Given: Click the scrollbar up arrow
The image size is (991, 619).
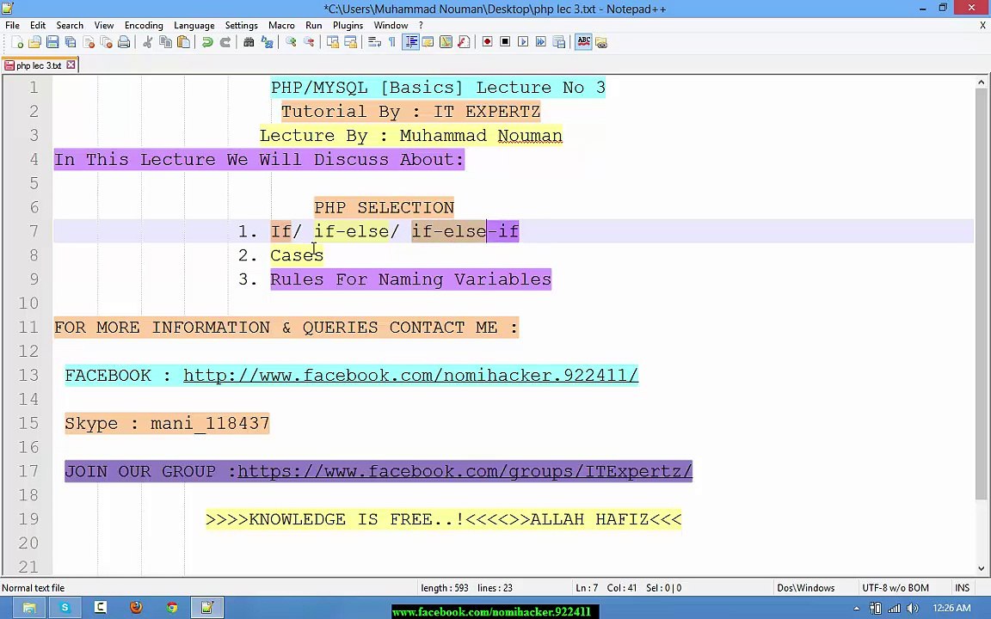Looking at the screenshot, I should tap(981, 83).
